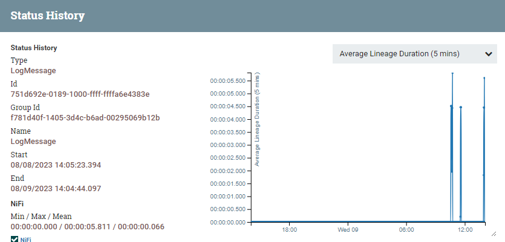Click the Min / Max / Mean values

point(88,226)
